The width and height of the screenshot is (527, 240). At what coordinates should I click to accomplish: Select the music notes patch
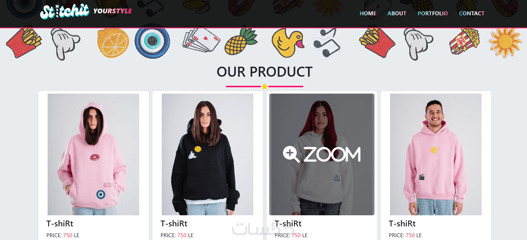tap(327, 43)
